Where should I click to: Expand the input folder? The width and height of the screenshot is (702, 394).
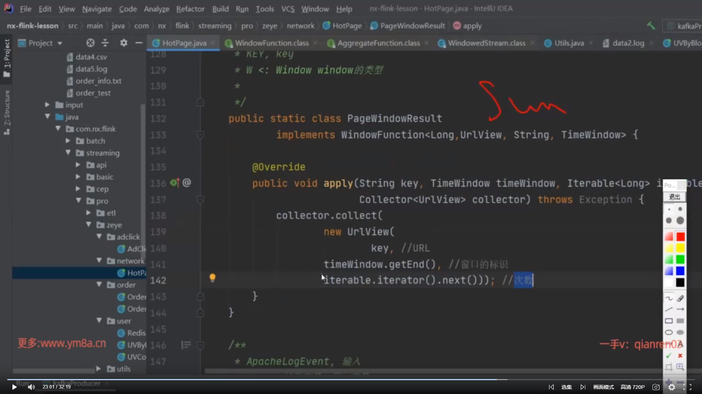point(47,105)
